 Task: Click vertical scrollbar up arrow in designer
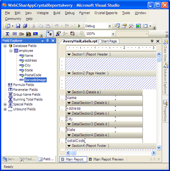[x=159, y=54]
